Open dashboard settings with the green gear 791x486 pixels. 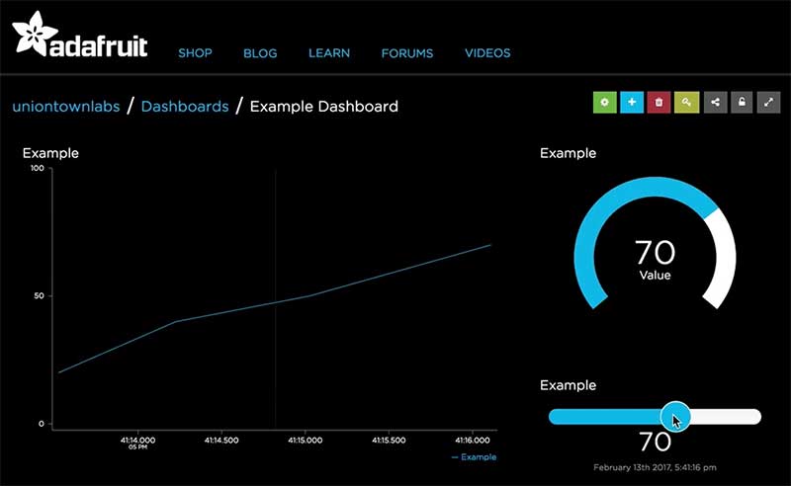pyautogui.click(x=604, y=102)
